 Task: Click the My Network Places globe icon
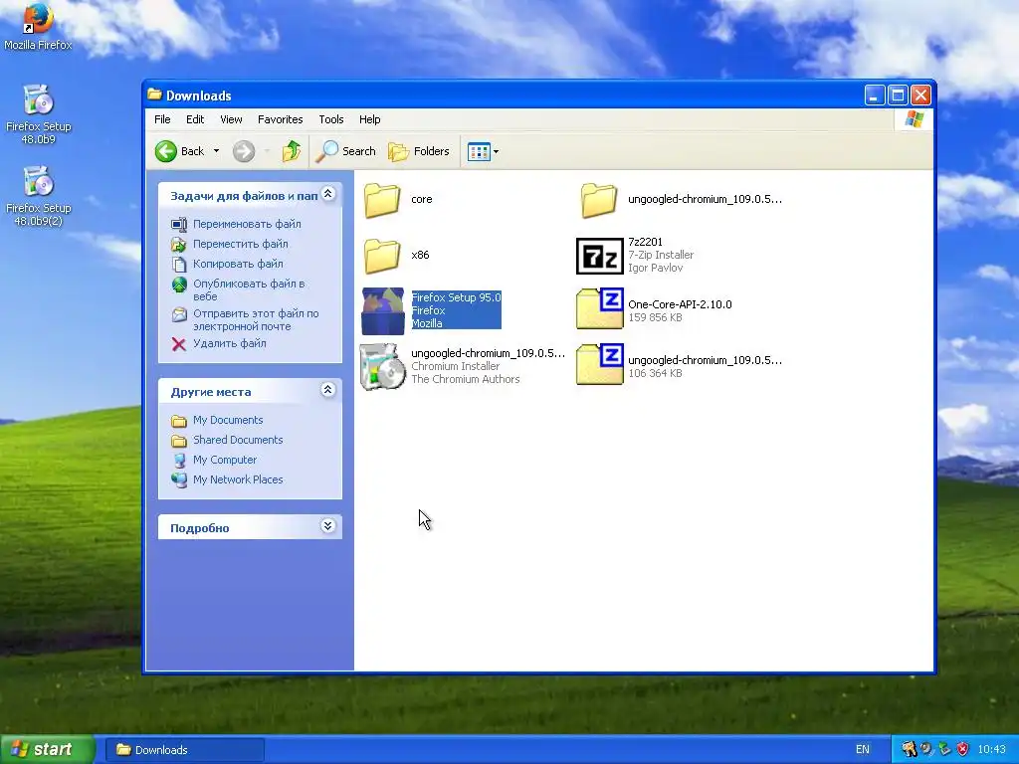(179, 480)
